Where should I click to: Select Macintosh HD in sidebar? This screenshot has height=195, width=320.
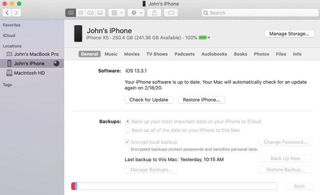point(32,73)
